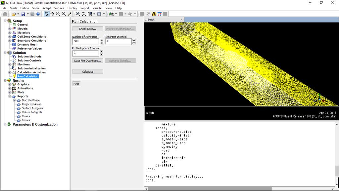This screenshot has height=191, width=339.
Task: Click the red-blue toolbar icon beside ANSYS logo
Action: point(160,14)
